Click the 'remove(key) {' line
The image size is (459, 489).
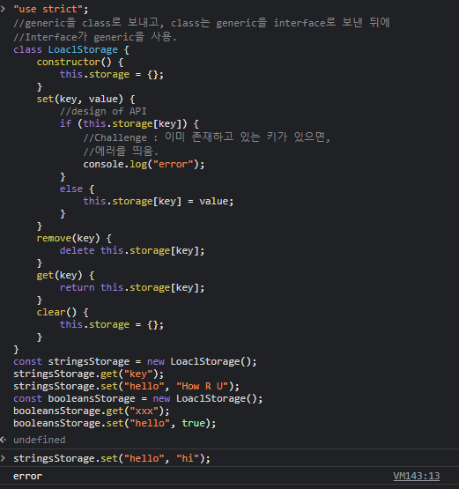74,238
